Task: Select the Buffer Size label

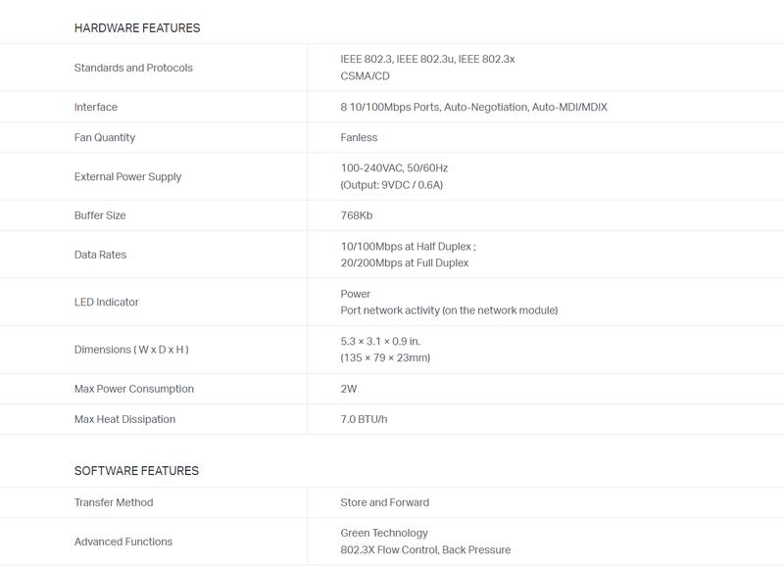Action: pyautogui.click(x=100, y=215)
